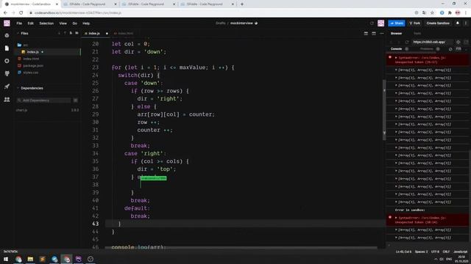Open the notifications bell icon
This screenshot has height=264, width=471.
pyautogui.click(x=458, y=23)
